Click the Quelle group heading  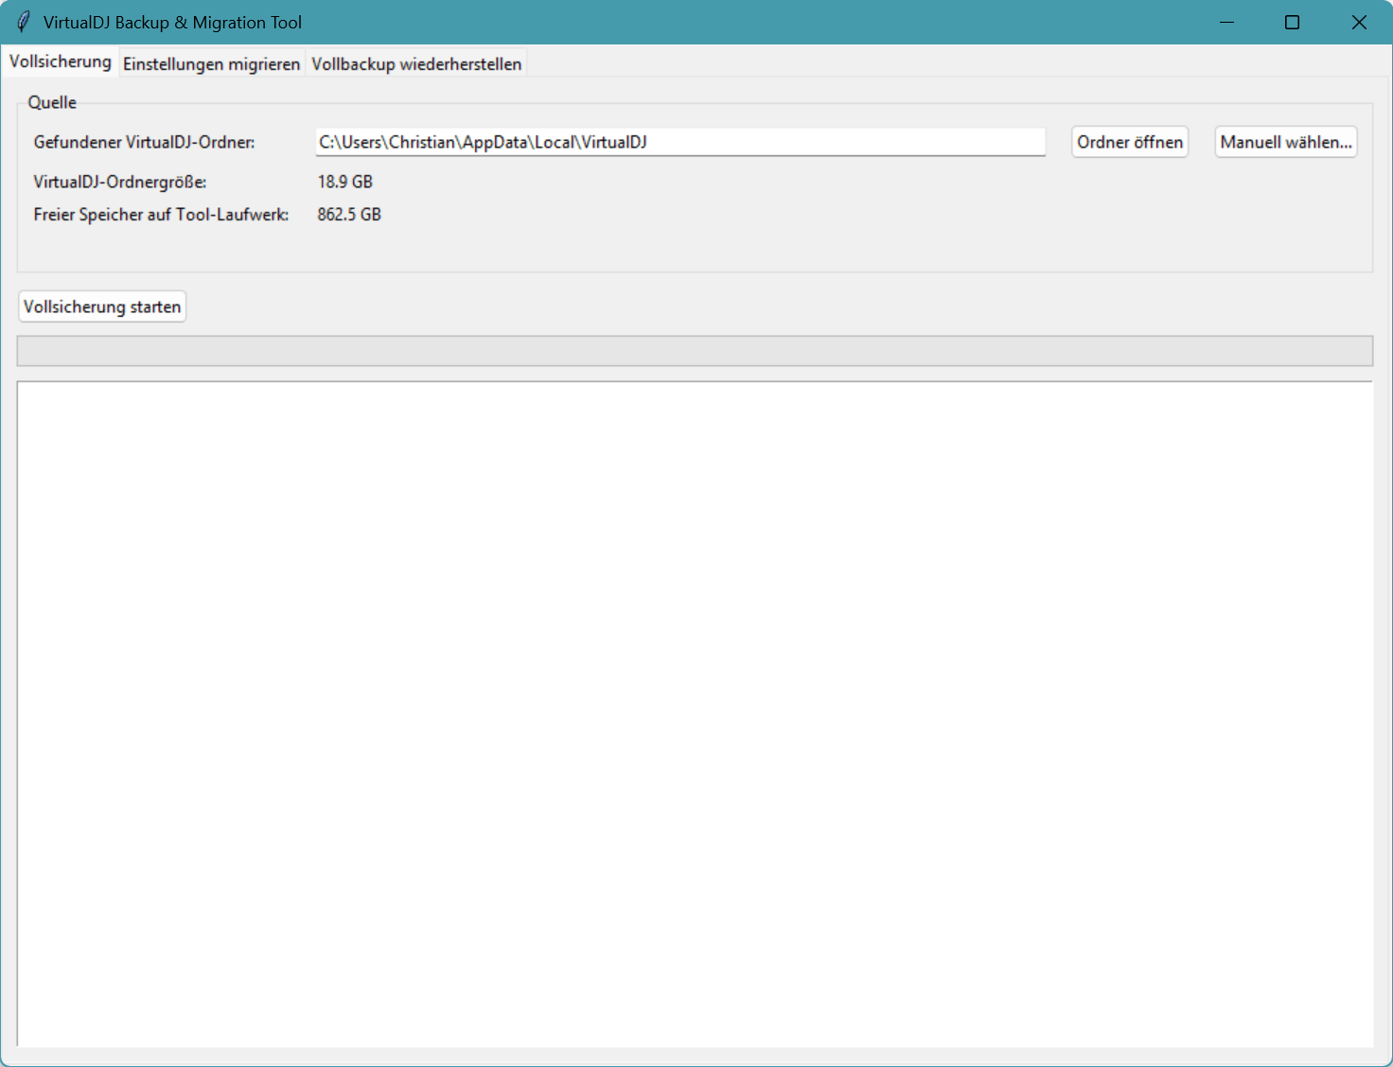coord(52,102)
